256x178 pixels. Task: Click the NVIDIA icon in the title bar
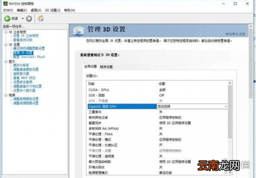(5, 3)
